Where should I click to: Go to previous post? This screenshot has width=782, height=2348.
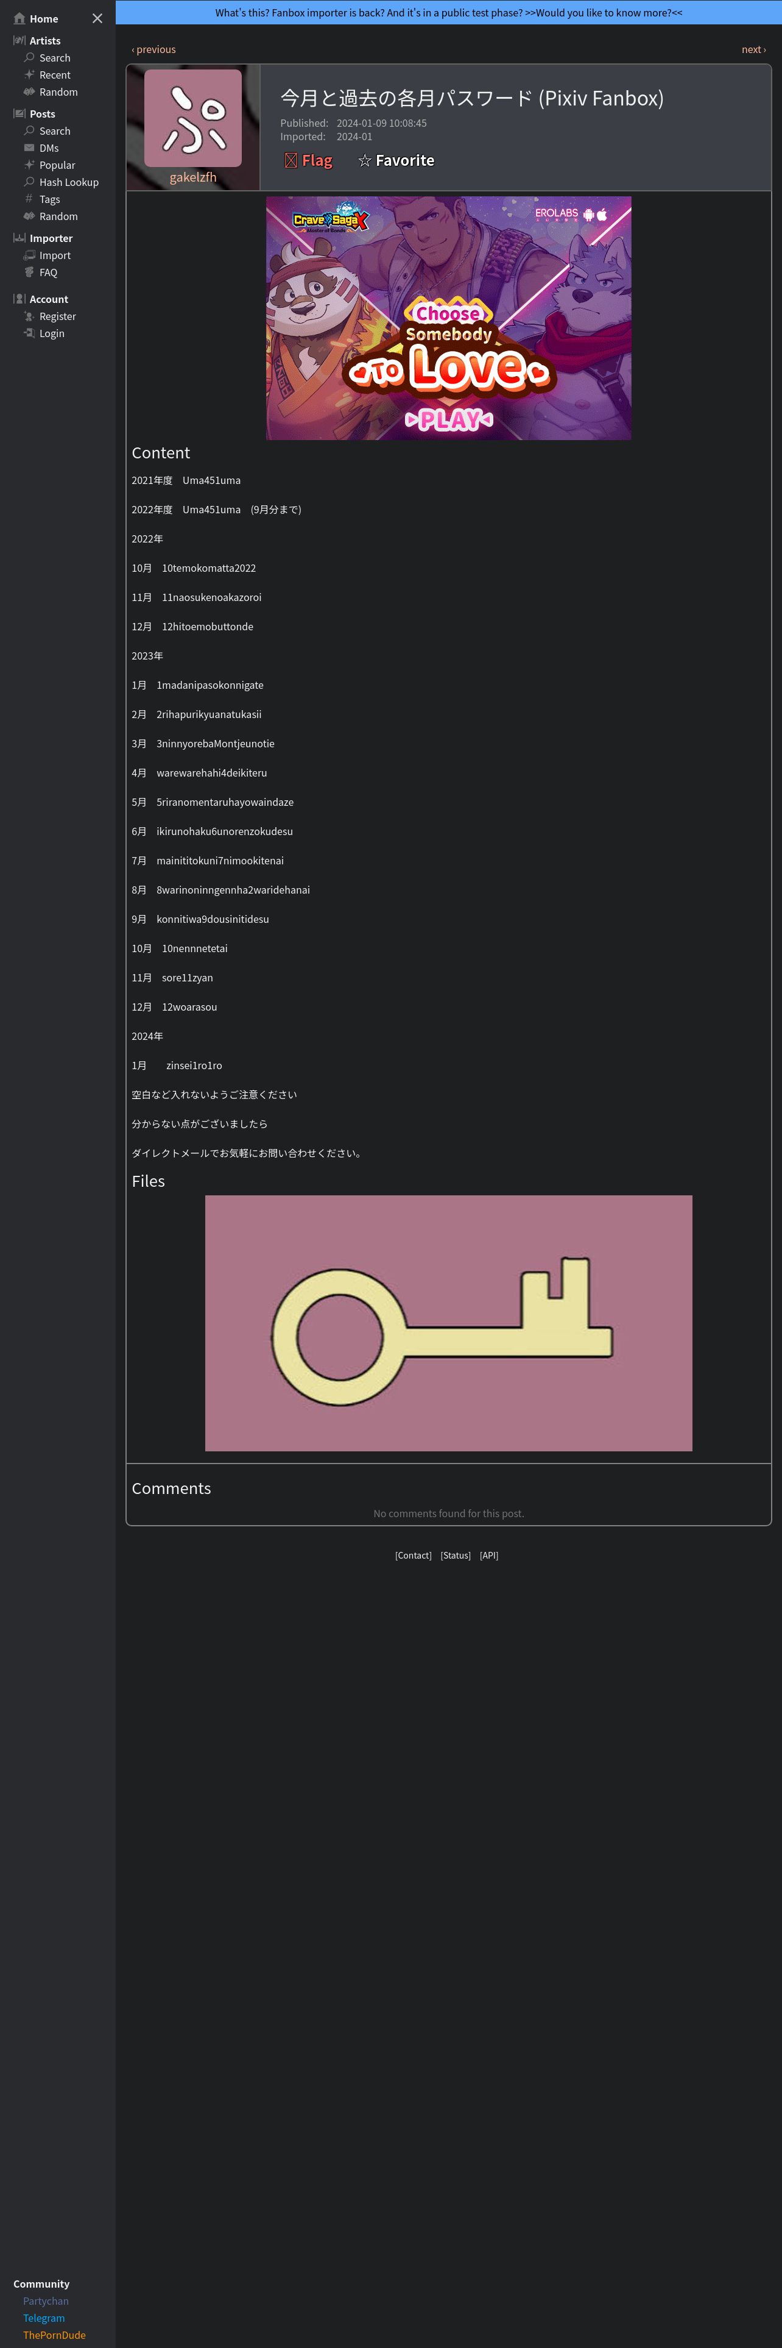pos(154,49)
